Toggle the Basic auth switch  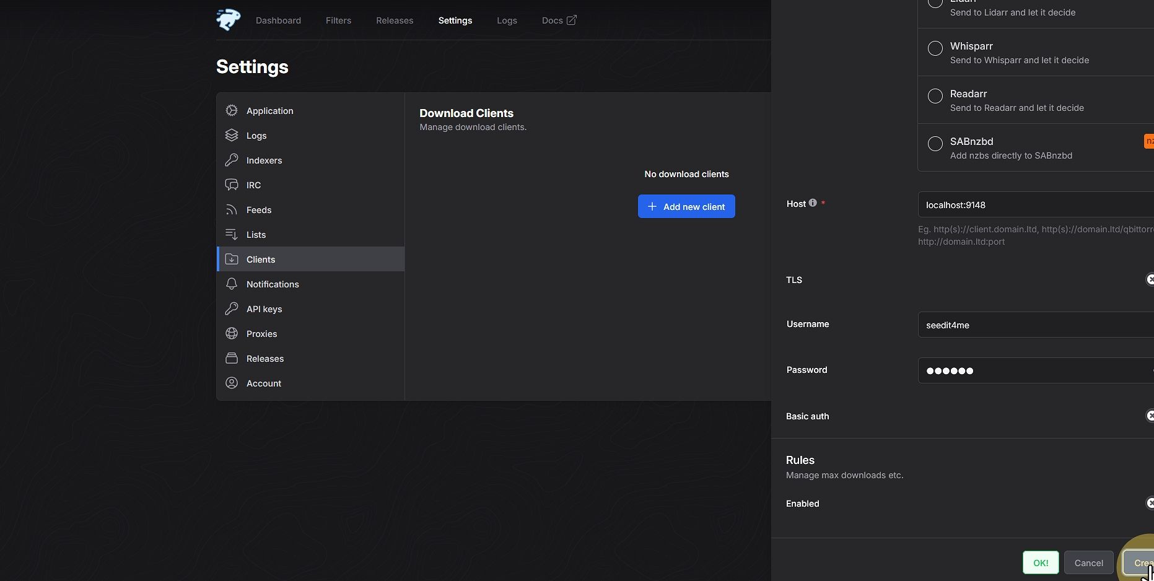coord(1150,416)
